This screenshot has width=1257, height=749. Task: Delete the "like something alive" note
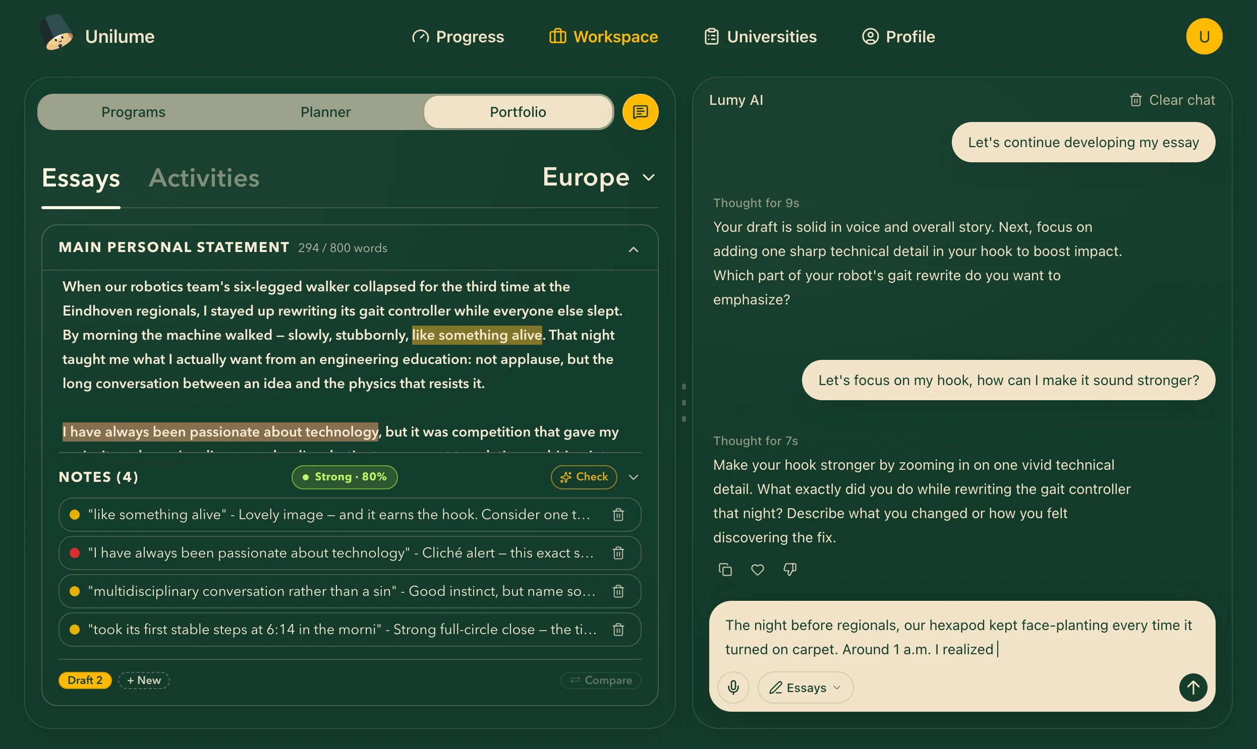[x=618, y=514]
